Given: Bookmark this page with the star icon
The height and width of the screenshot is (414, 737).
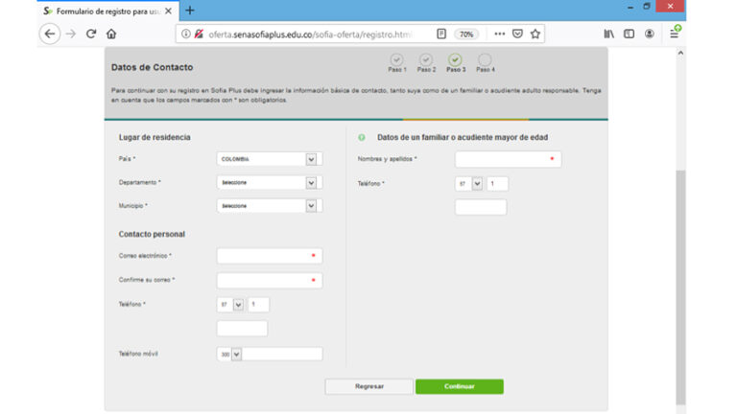Looking at the screenshot, I should coord(535,34).
